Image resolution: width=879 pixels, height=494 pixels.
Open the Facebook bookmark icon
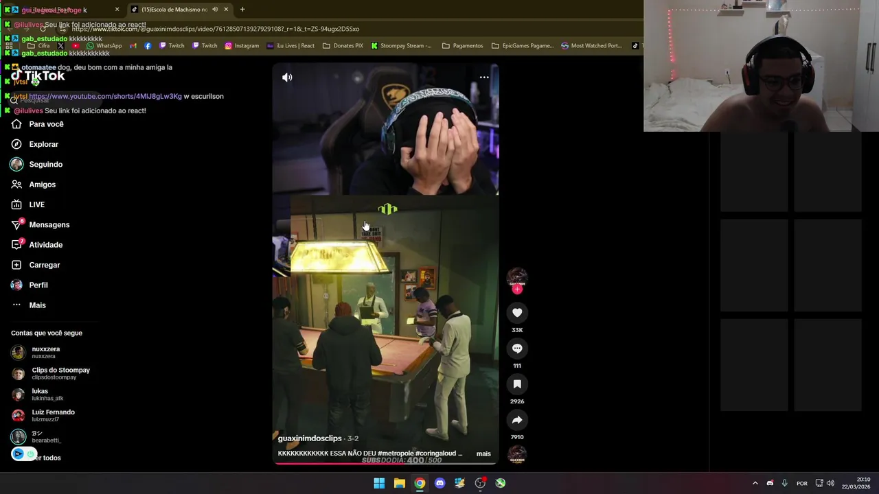(x=148, y=46)
